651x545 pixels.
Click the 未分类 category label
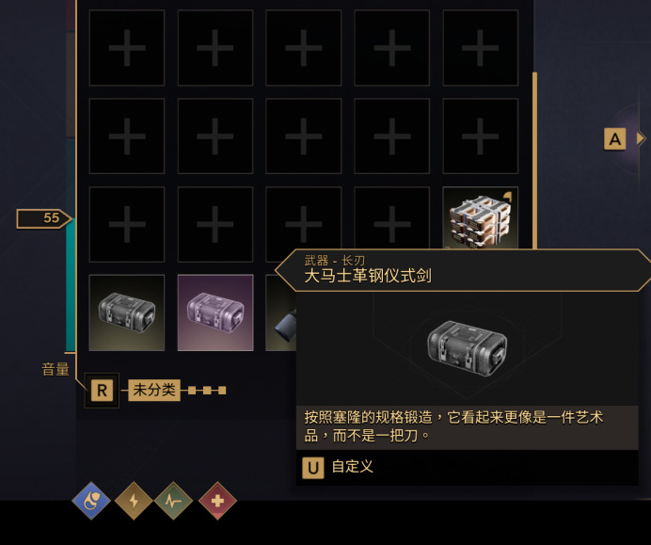click(x=154, y=390)
